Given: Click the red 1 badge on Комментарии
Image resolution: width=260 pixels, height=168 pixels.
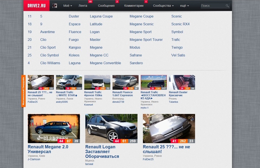Looking at the screenshot, I should pos(146,2).
